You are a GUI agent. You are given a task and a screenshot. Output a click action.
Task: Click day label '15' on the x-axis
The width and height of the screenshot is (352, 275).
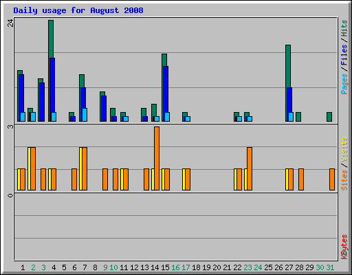pos(165,267)
